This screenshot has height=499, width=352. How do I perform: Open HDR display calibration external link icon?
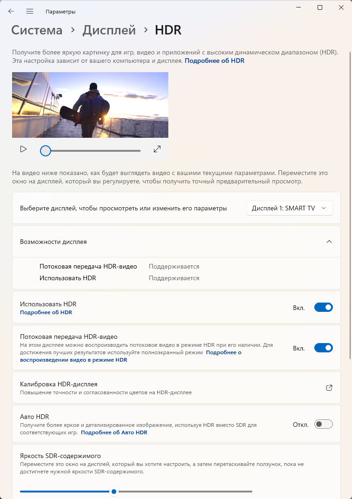329,387
